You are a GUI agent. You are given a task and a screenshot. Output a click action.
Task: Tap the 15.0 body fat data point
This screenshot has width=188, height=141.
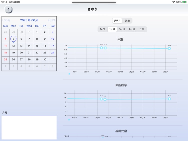101,99
